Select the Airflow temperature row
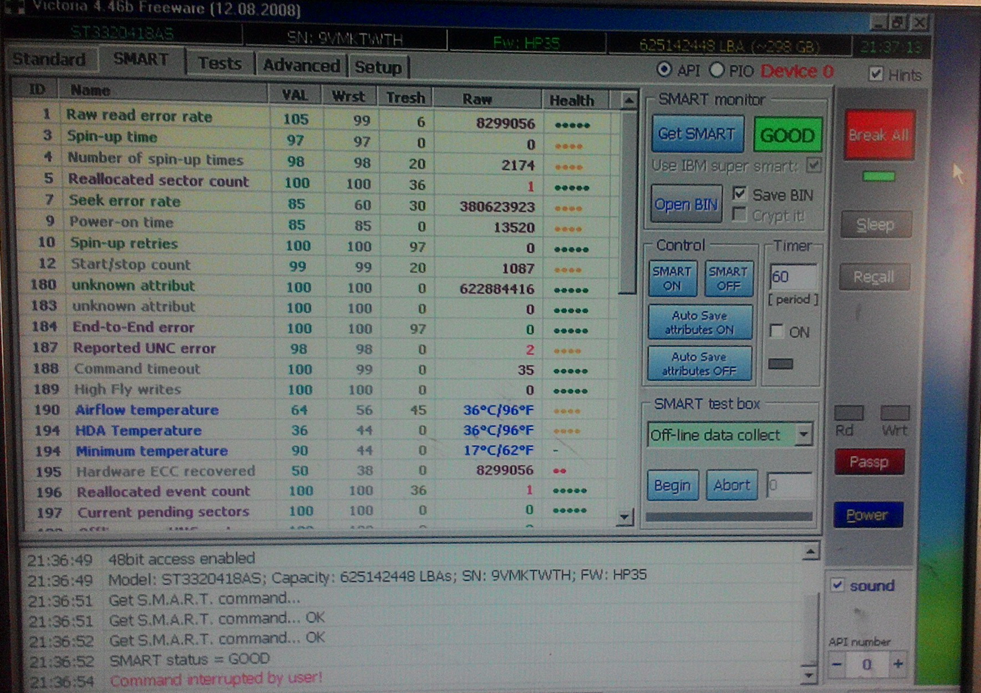Viewport: 981px width, 693px height. (x=319, y=410)
